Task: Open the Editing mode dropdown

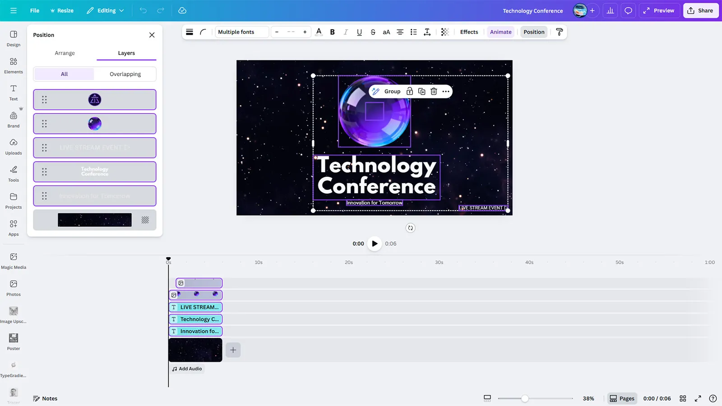Action: click(x=106, y=10)
